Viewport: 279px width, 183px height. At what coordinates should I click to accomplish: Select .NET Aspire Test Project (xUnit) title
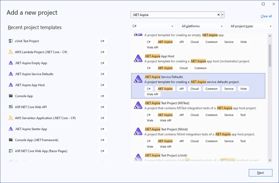166,156
